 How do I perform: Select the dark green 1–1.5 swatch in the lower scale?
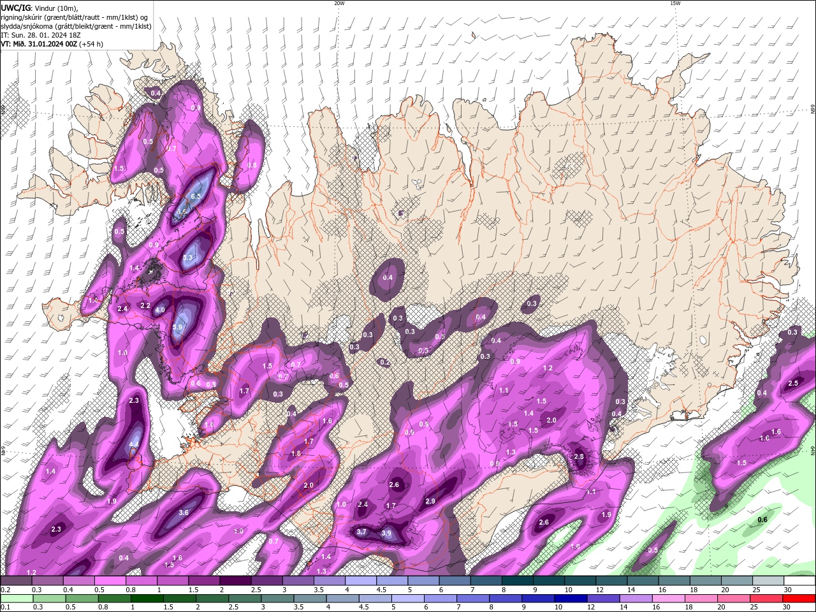click(147, 599)
